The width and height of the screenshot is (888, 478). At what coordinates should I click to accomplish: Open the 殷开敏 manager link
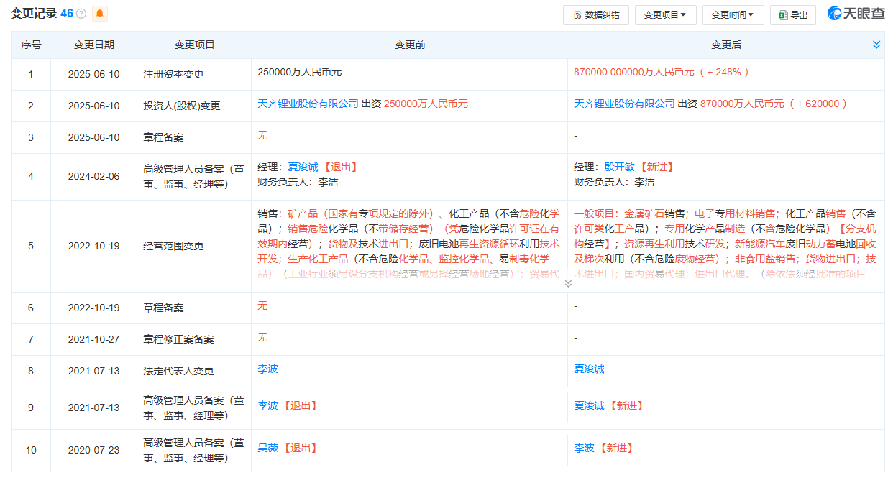[x=619, y=167]
